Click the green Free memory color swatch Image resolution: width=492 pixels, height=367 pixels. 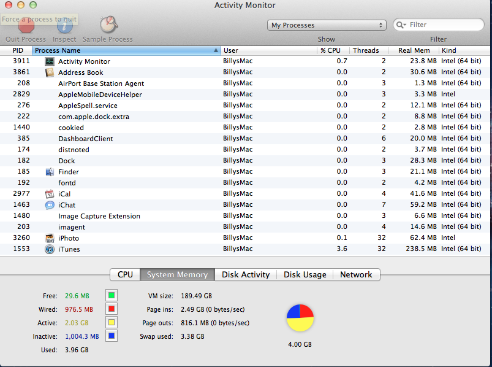point(112,295)
